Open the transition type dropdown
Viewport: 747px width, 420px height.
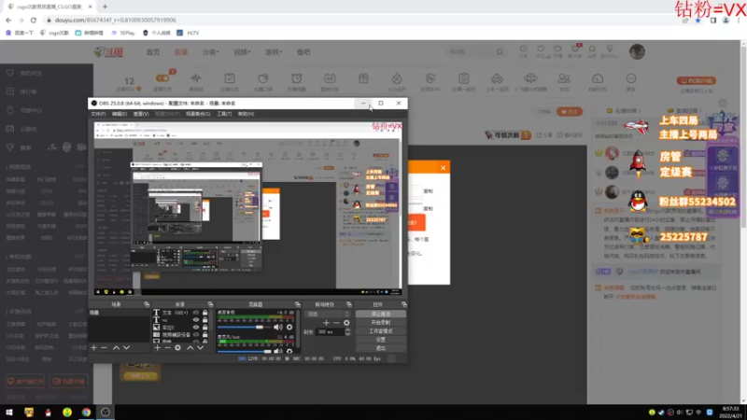click(328, 314)
